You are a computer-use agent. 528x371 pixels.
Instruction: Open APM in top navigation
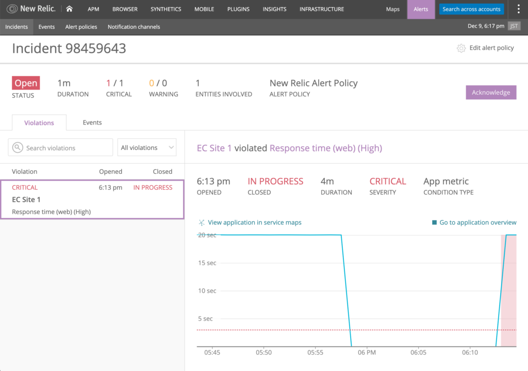(x=93, y=9)
